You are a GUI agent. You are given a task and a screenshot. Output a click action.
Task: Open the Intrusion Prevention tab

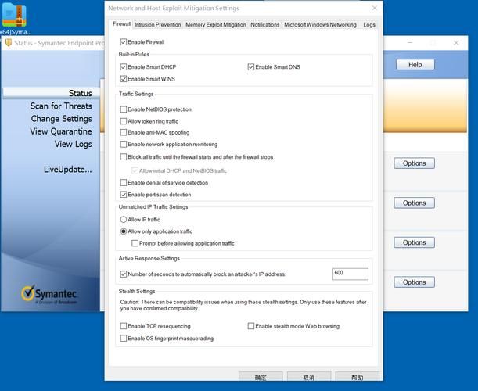coord(158,25)
